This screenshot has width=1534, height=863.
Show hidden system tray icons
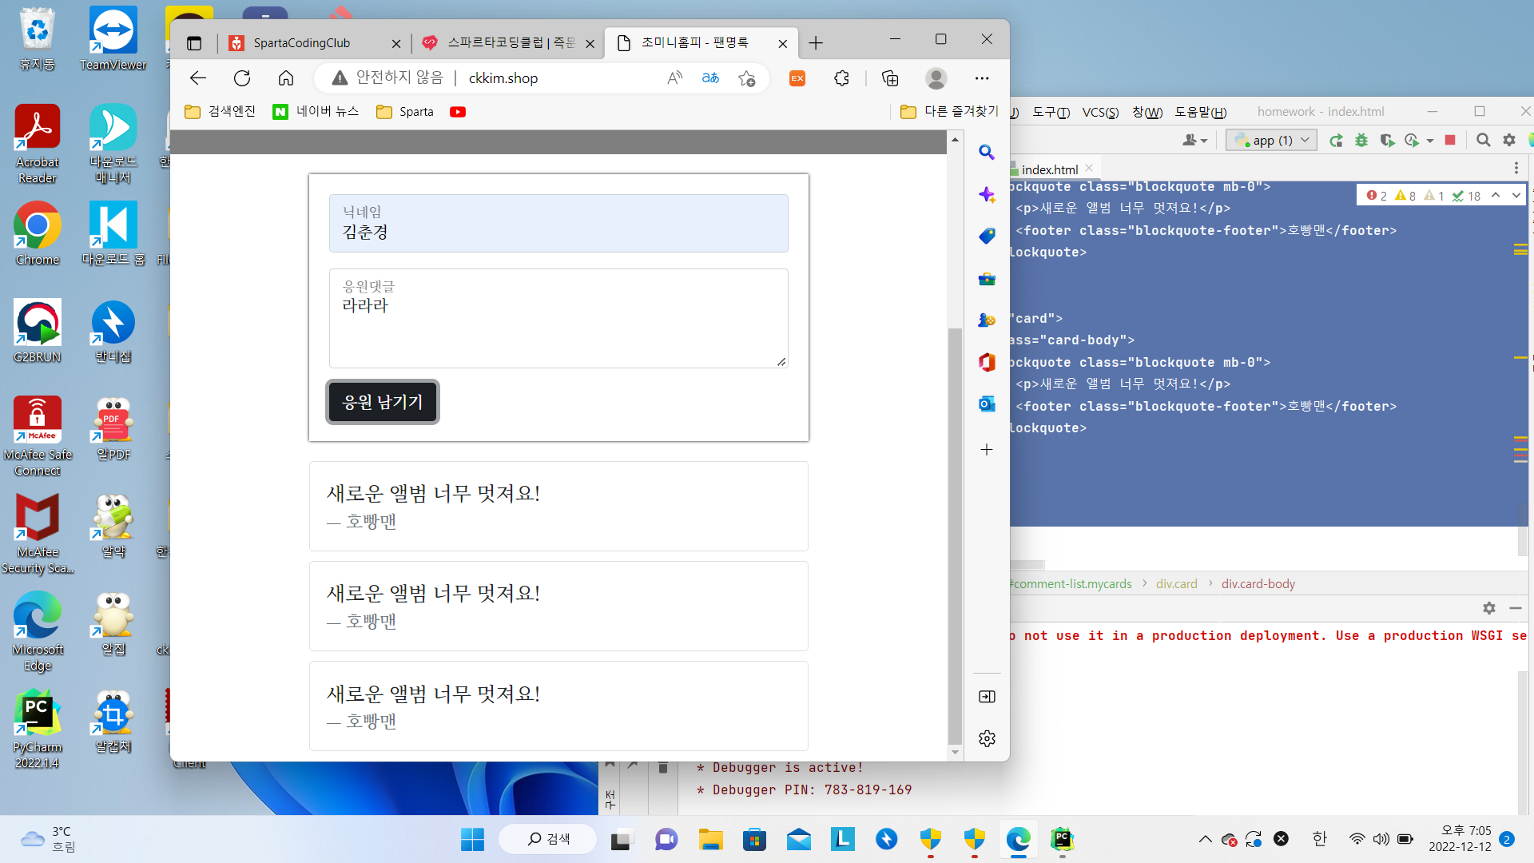[x=1205, y=839]
